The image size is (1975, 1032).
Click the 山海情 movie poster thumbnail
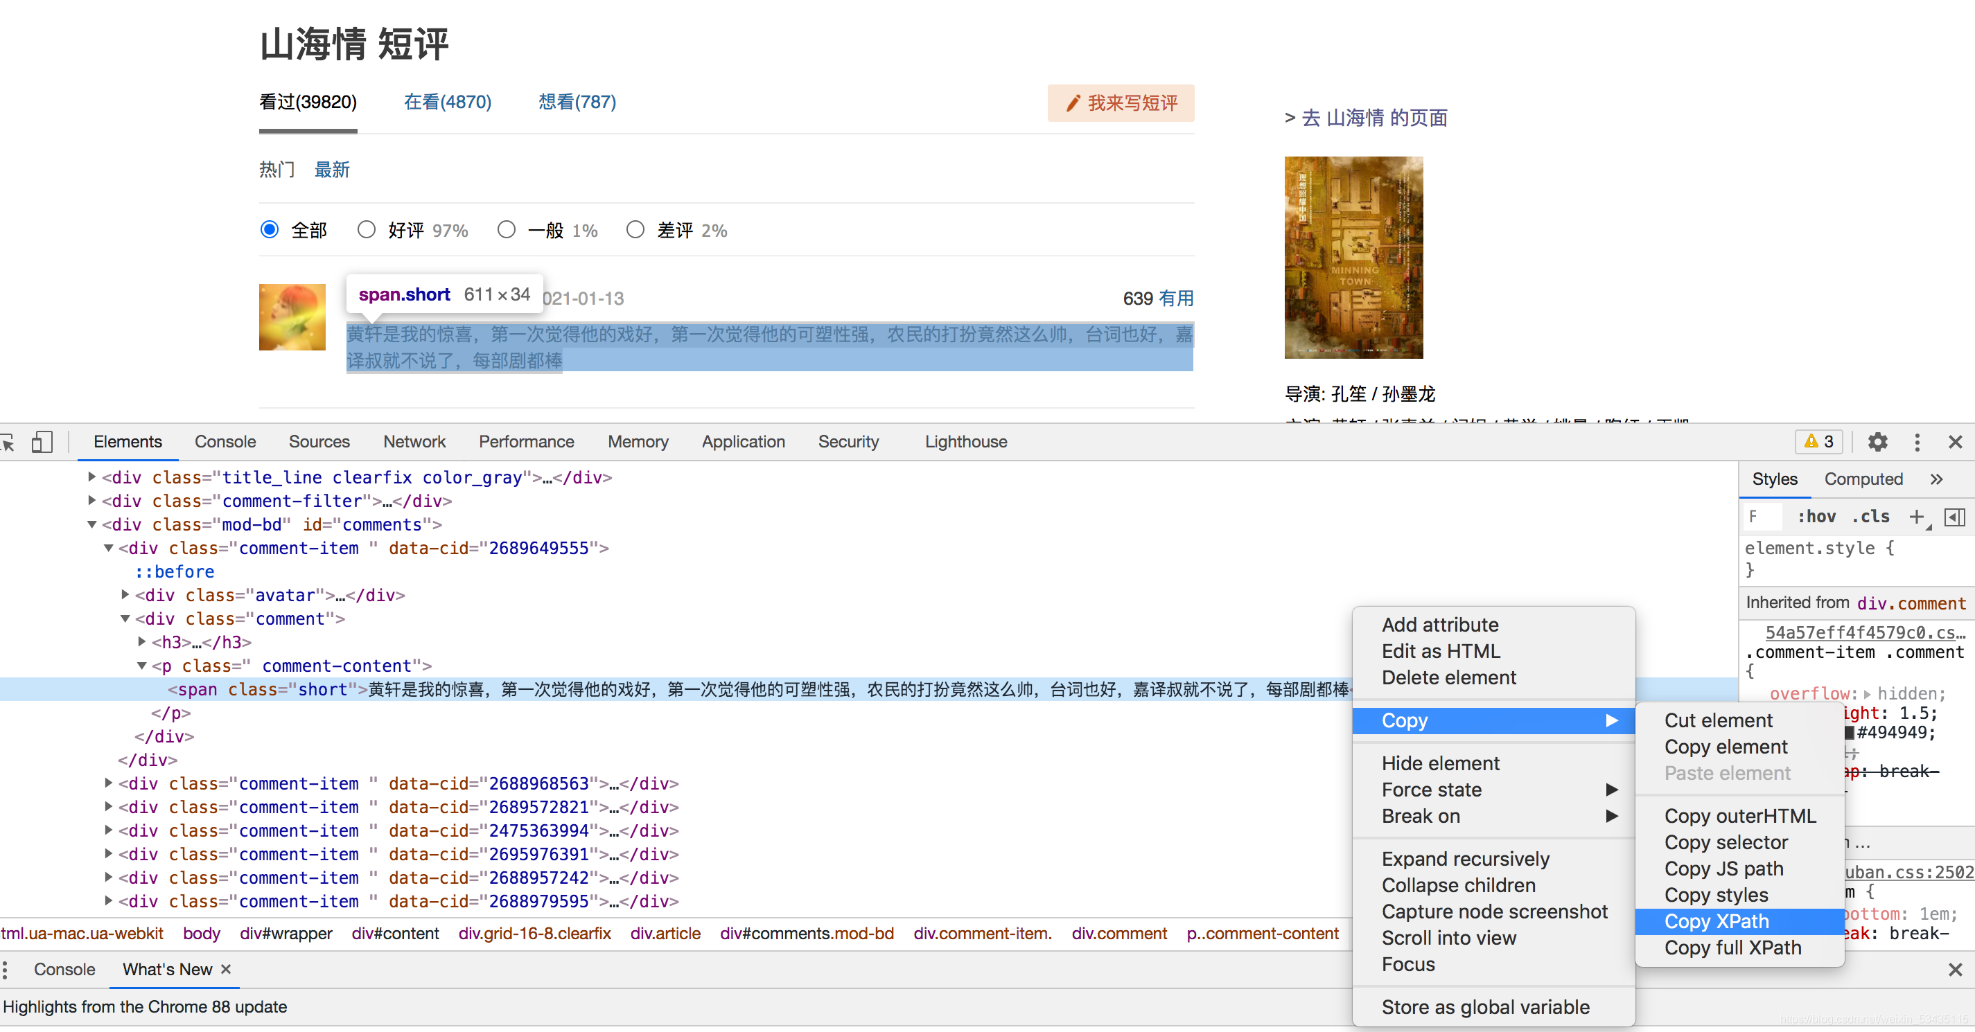point(1353,258)
